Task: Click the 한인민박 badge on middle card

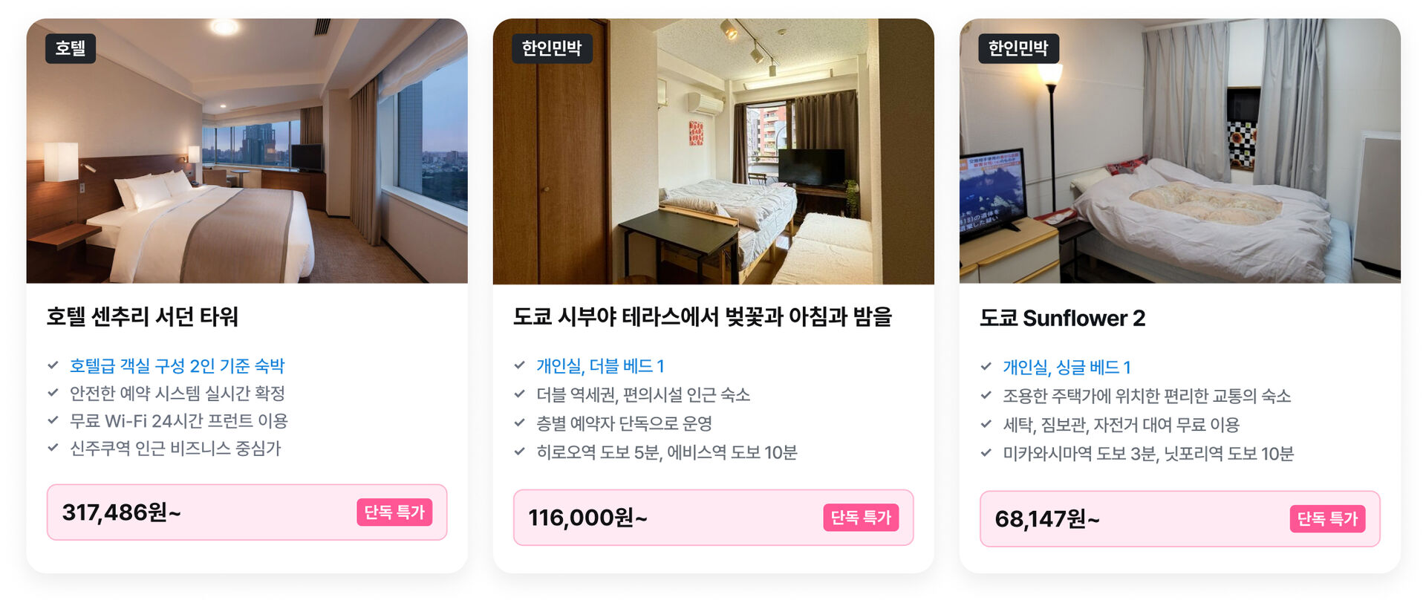Action: [x=552, y=48]
